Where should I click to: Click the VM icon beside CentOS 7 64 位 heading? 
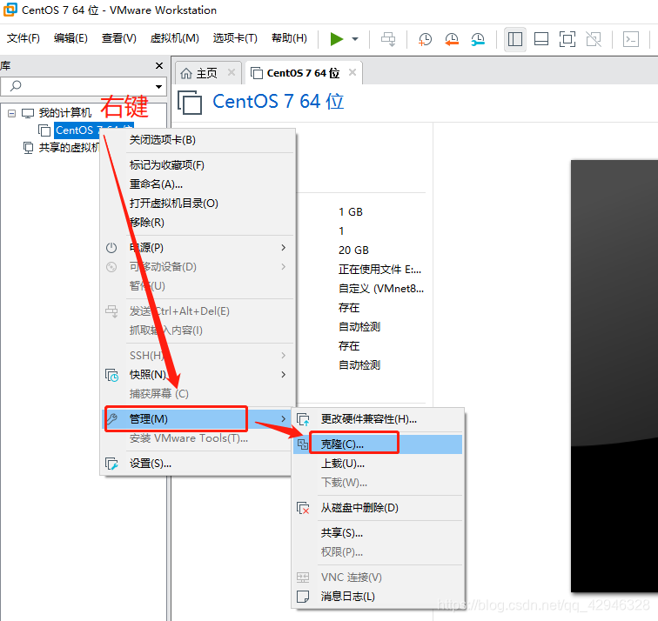tap(190, 103)
